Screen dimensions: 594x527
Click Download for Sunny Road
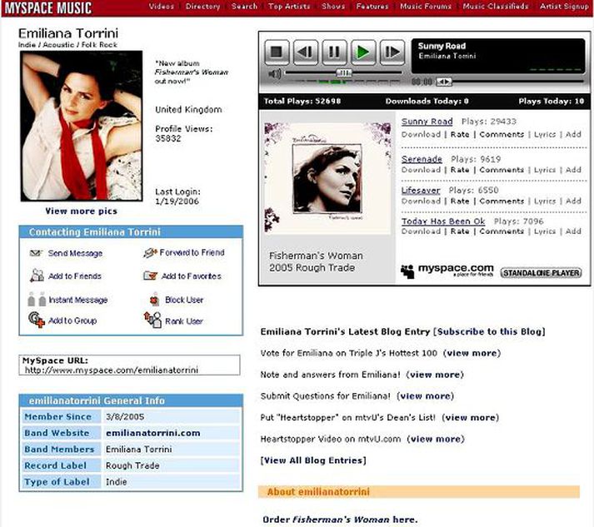click(x=421, y=134)
